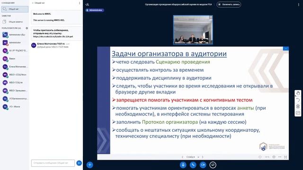Screen dimensions: 303x170
Task: Go to the next slide
Action: [203, 157]
